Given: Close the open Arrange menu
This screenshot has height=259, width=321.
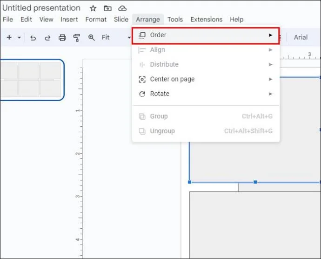Looking at the screenshot, I should click(148, 19).
